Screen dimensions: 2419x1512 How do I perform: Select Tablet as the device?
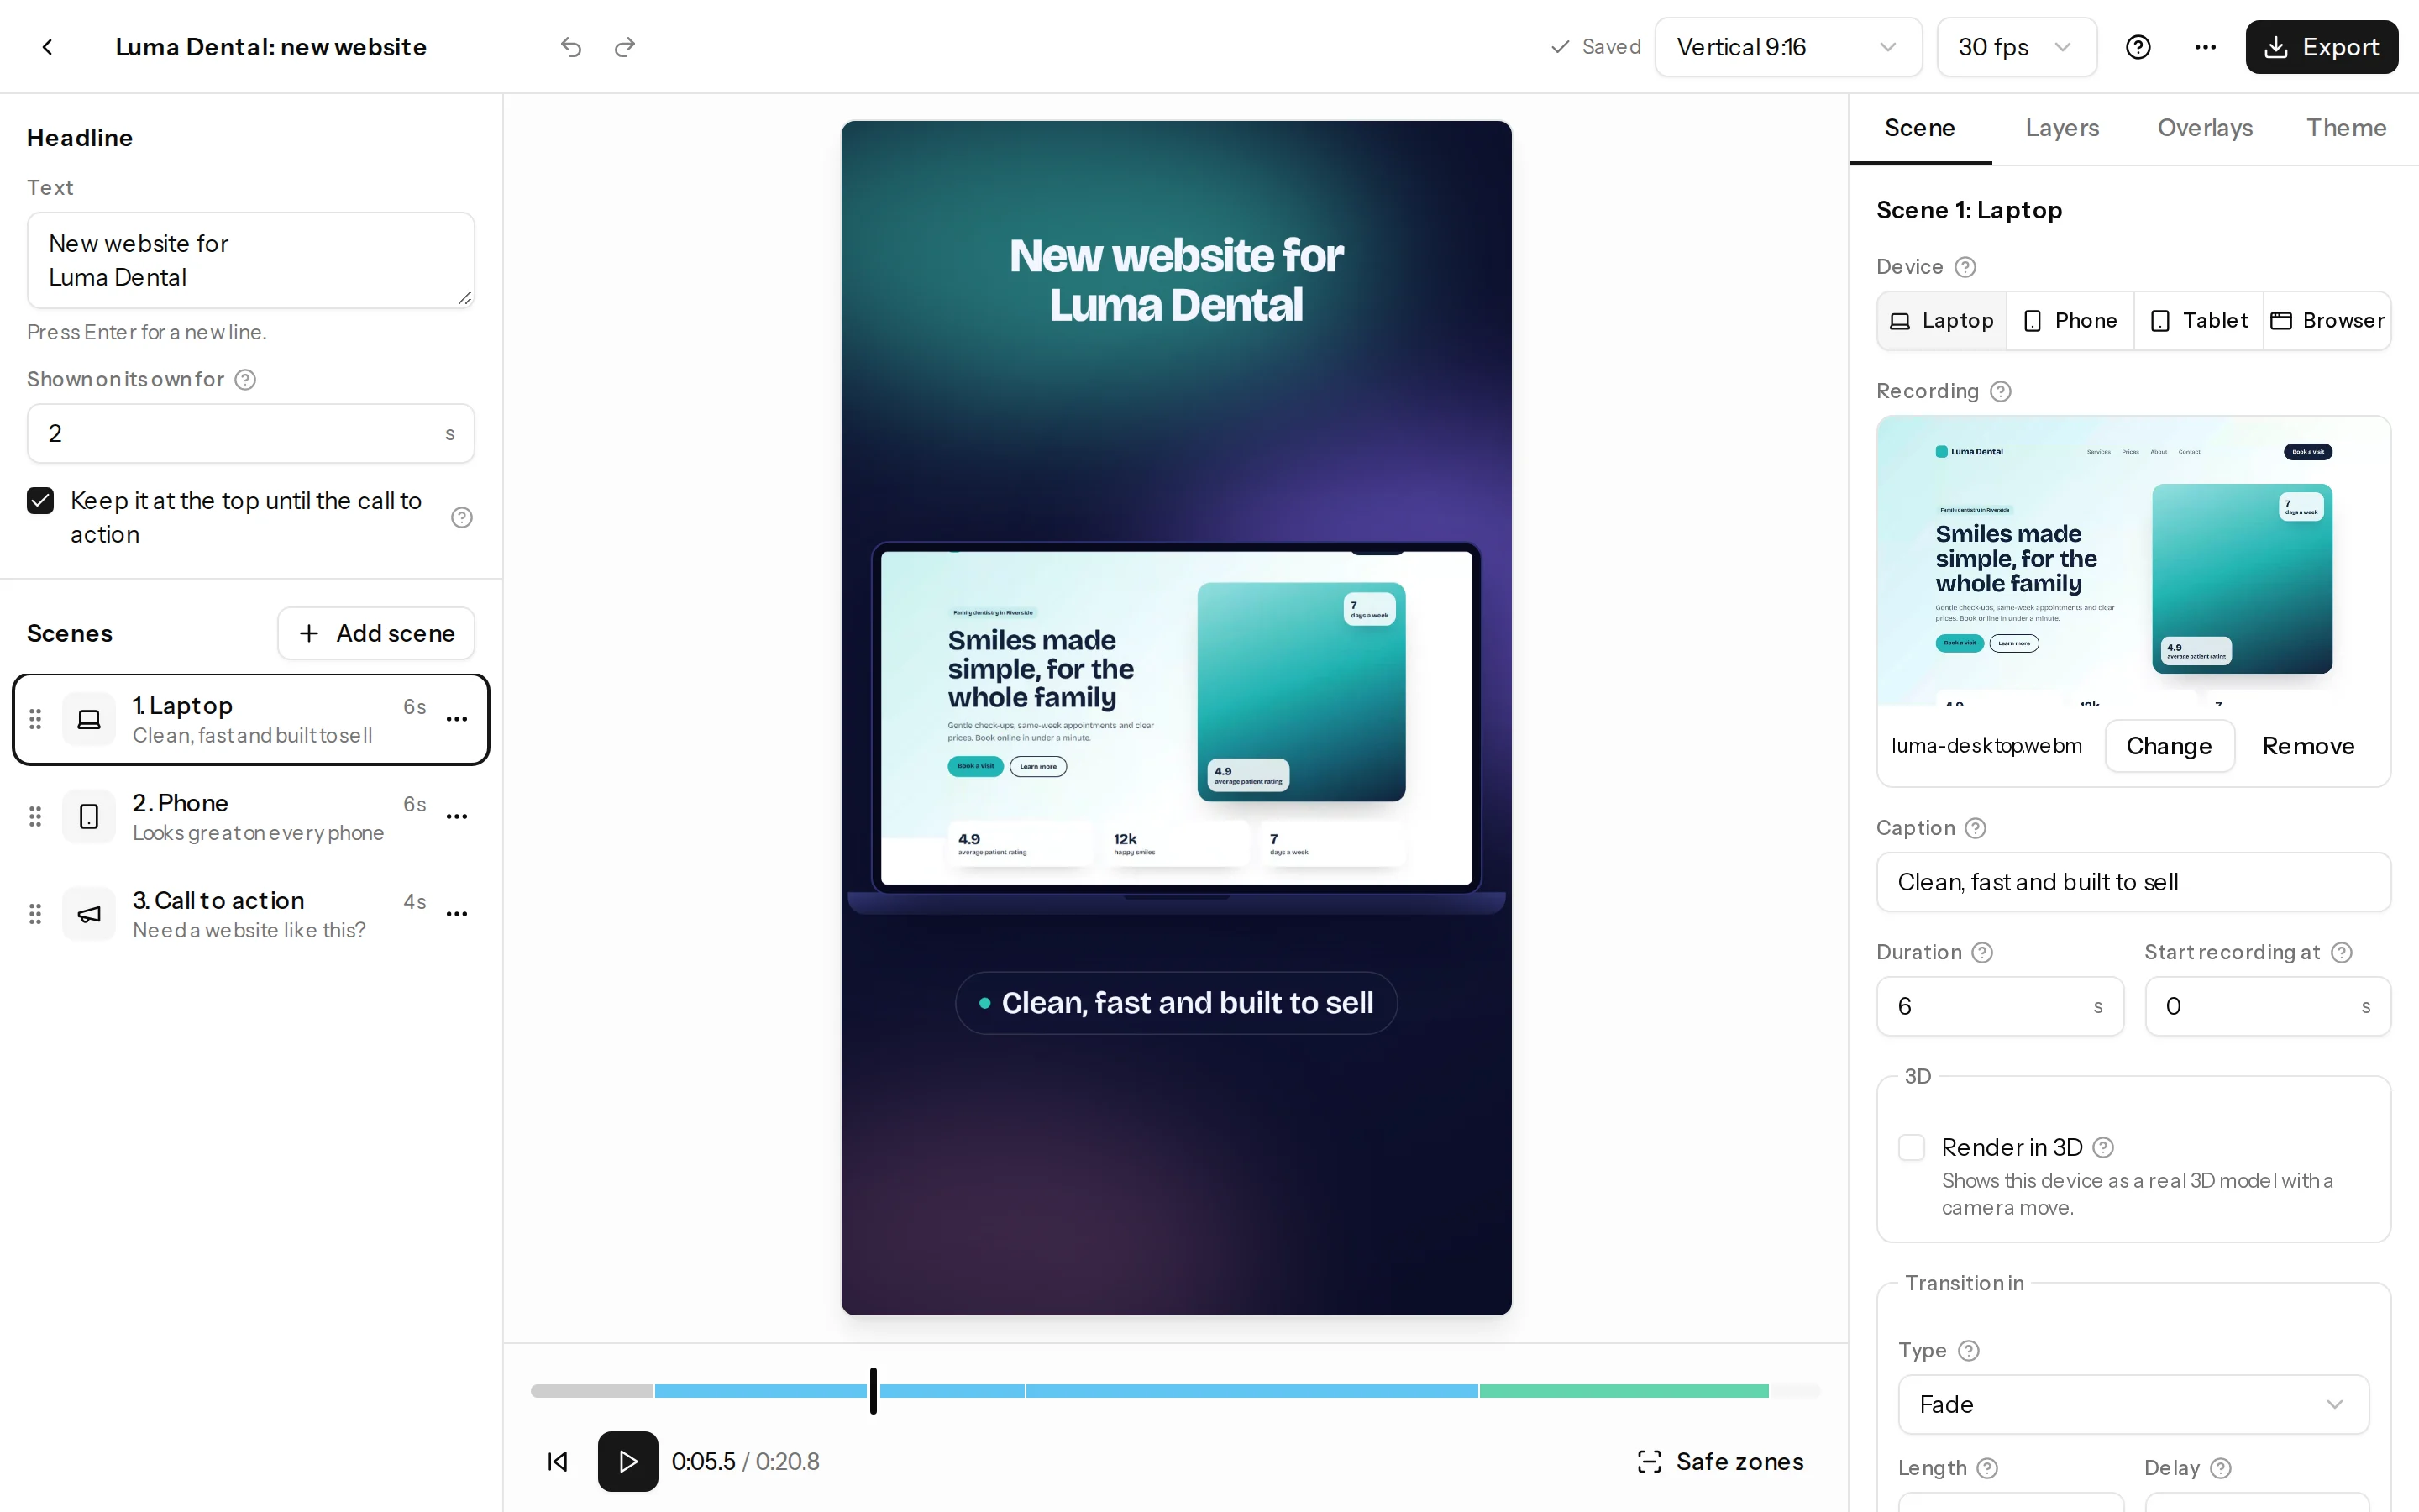tap(2198, 320)
